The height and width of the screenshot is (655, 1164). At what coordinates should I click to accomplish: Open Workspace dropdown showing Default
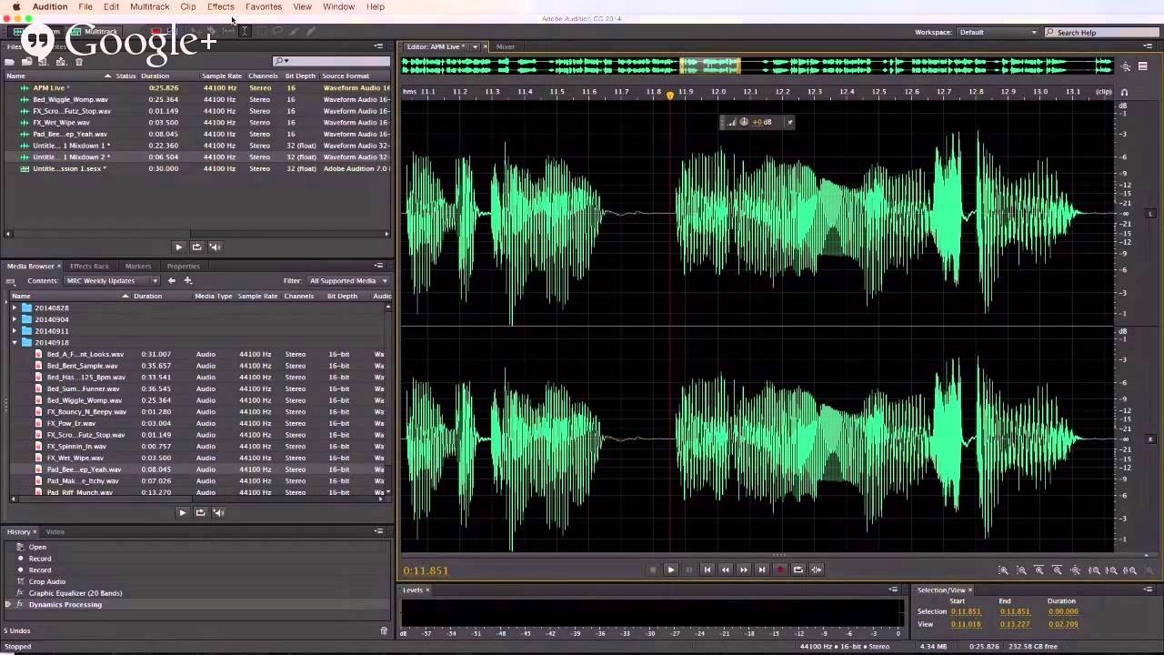point(998,32)
